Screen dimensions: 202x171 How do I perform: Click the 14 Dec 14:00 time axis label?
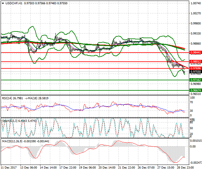pyautogui.click(x=48, y=168)
